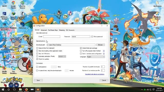This screenshot has width=164, height=92.
Task: Close the Configuration dialog
Action: pyautogui.click(x=107, y=26)
